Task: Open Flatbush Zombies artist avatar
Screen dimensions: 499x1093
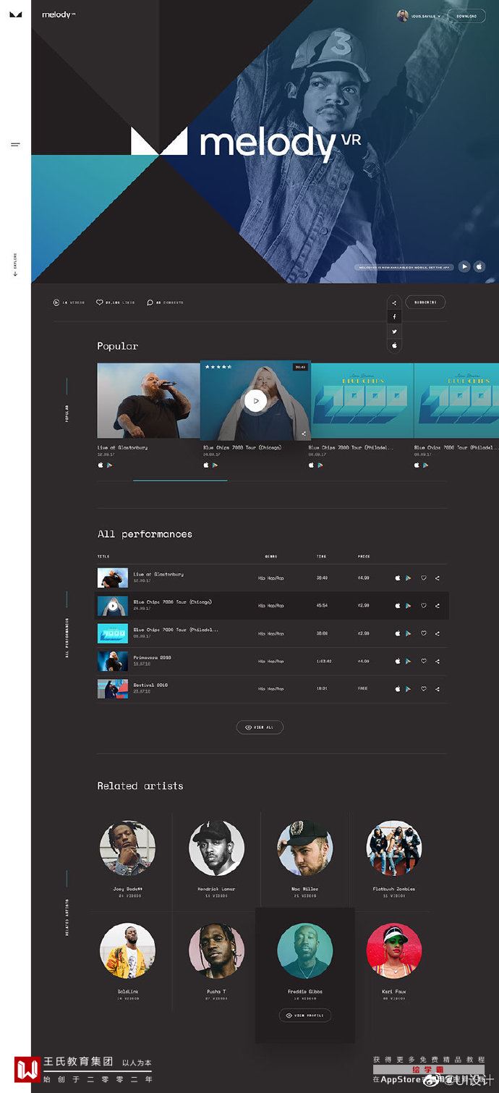Action: point(394,848)
